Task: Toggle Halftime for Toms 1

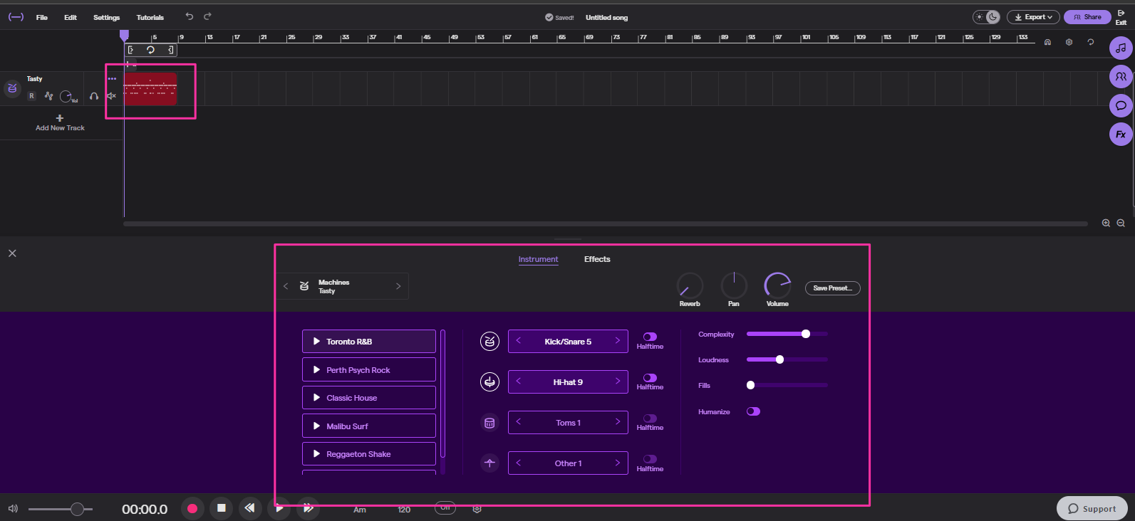Action: [x=650, y=419]
